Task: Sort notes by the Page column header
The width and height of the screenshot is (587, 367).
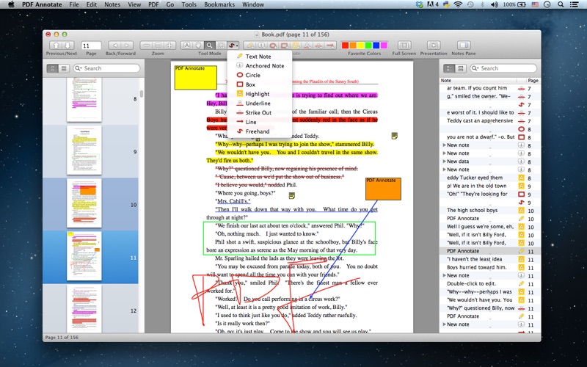Action: 533,81
